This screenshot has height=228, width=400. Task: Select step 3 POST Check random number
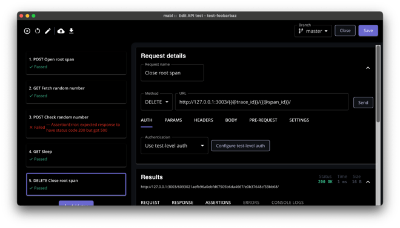point(76,123)
